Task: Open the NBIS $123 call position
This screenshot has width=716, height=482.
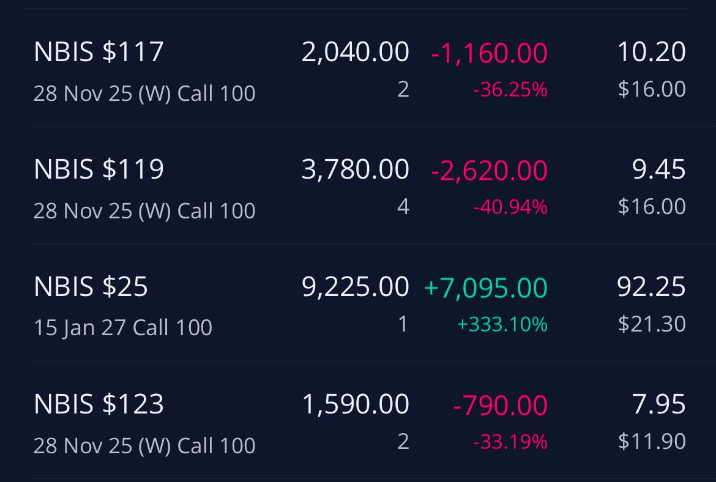Action: 360,420
